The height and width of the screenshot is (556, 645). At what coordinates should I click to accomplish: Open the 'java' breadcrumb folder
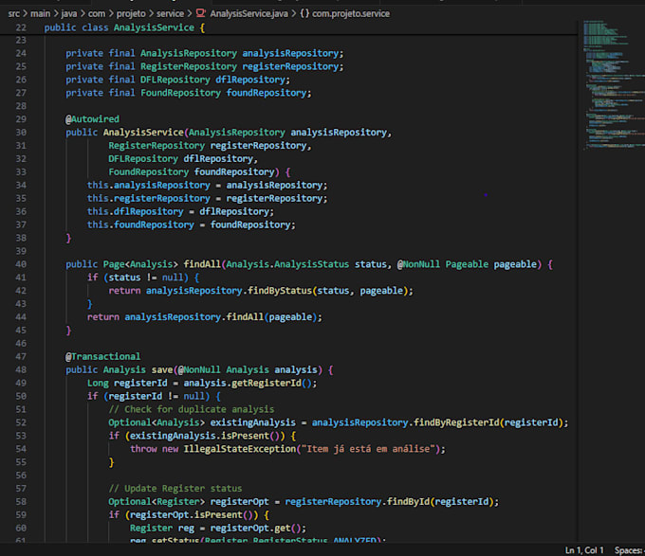pos(69,13)
